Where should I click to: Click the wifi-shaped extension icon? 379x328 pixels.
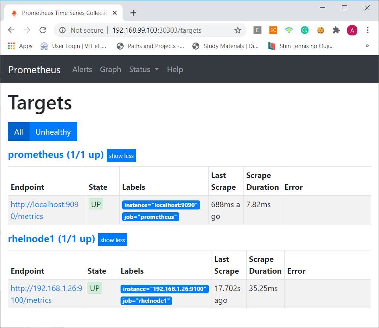tap(289, 30)
